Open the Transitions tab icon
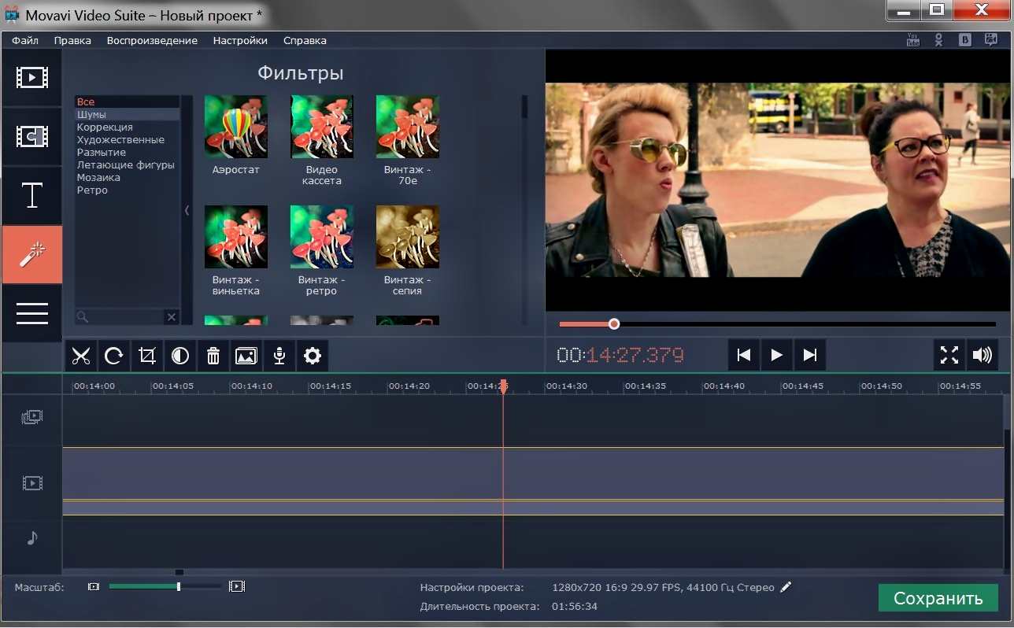1014x628 pixels. tap(32, 136)
